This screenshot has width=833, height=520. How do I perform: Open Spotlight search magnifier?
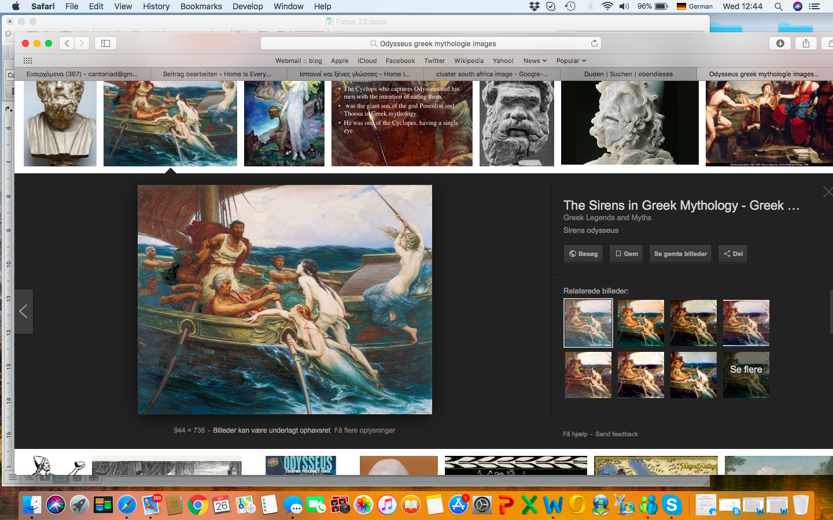coord(779,6)
